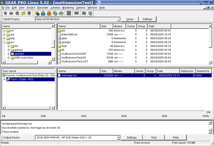Open the Recorder menu
The height and width of the screenshot is (146, 214).
(43, 8)
